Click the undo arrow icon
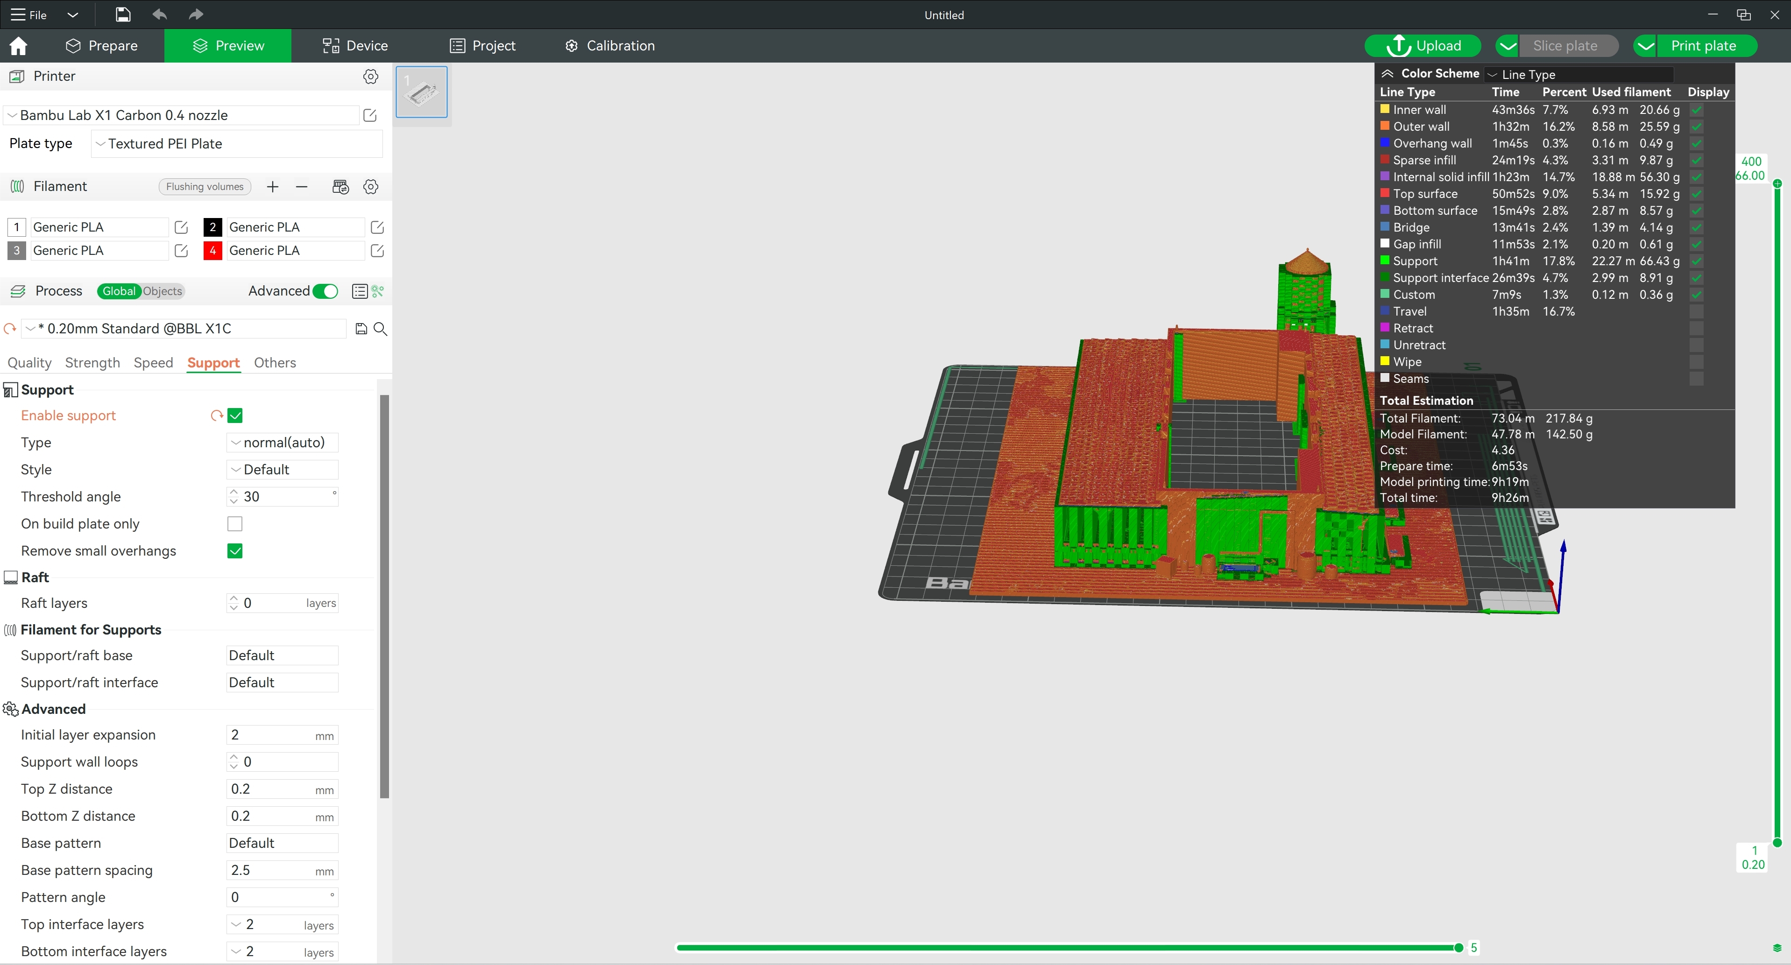This screenshot has height=965, width=1791. click(x=159, y=14)
